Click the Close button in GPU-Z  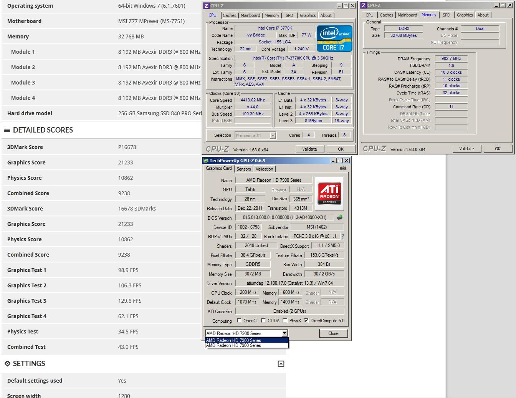click(333, 333)
